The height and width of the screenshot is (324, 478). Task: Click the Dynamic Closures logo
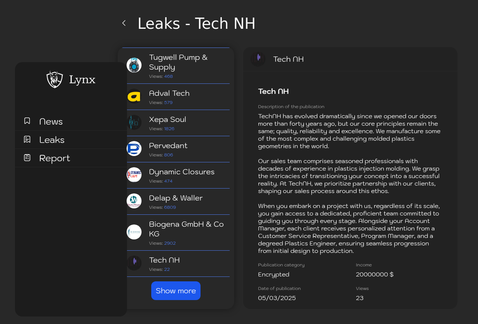click(x=134, y=175)
